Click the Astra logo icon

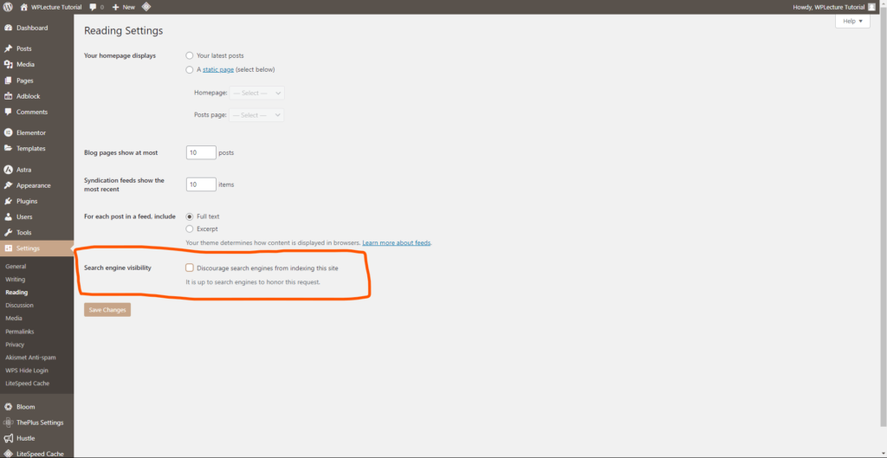pyautogui.click(x=9, y=170)
